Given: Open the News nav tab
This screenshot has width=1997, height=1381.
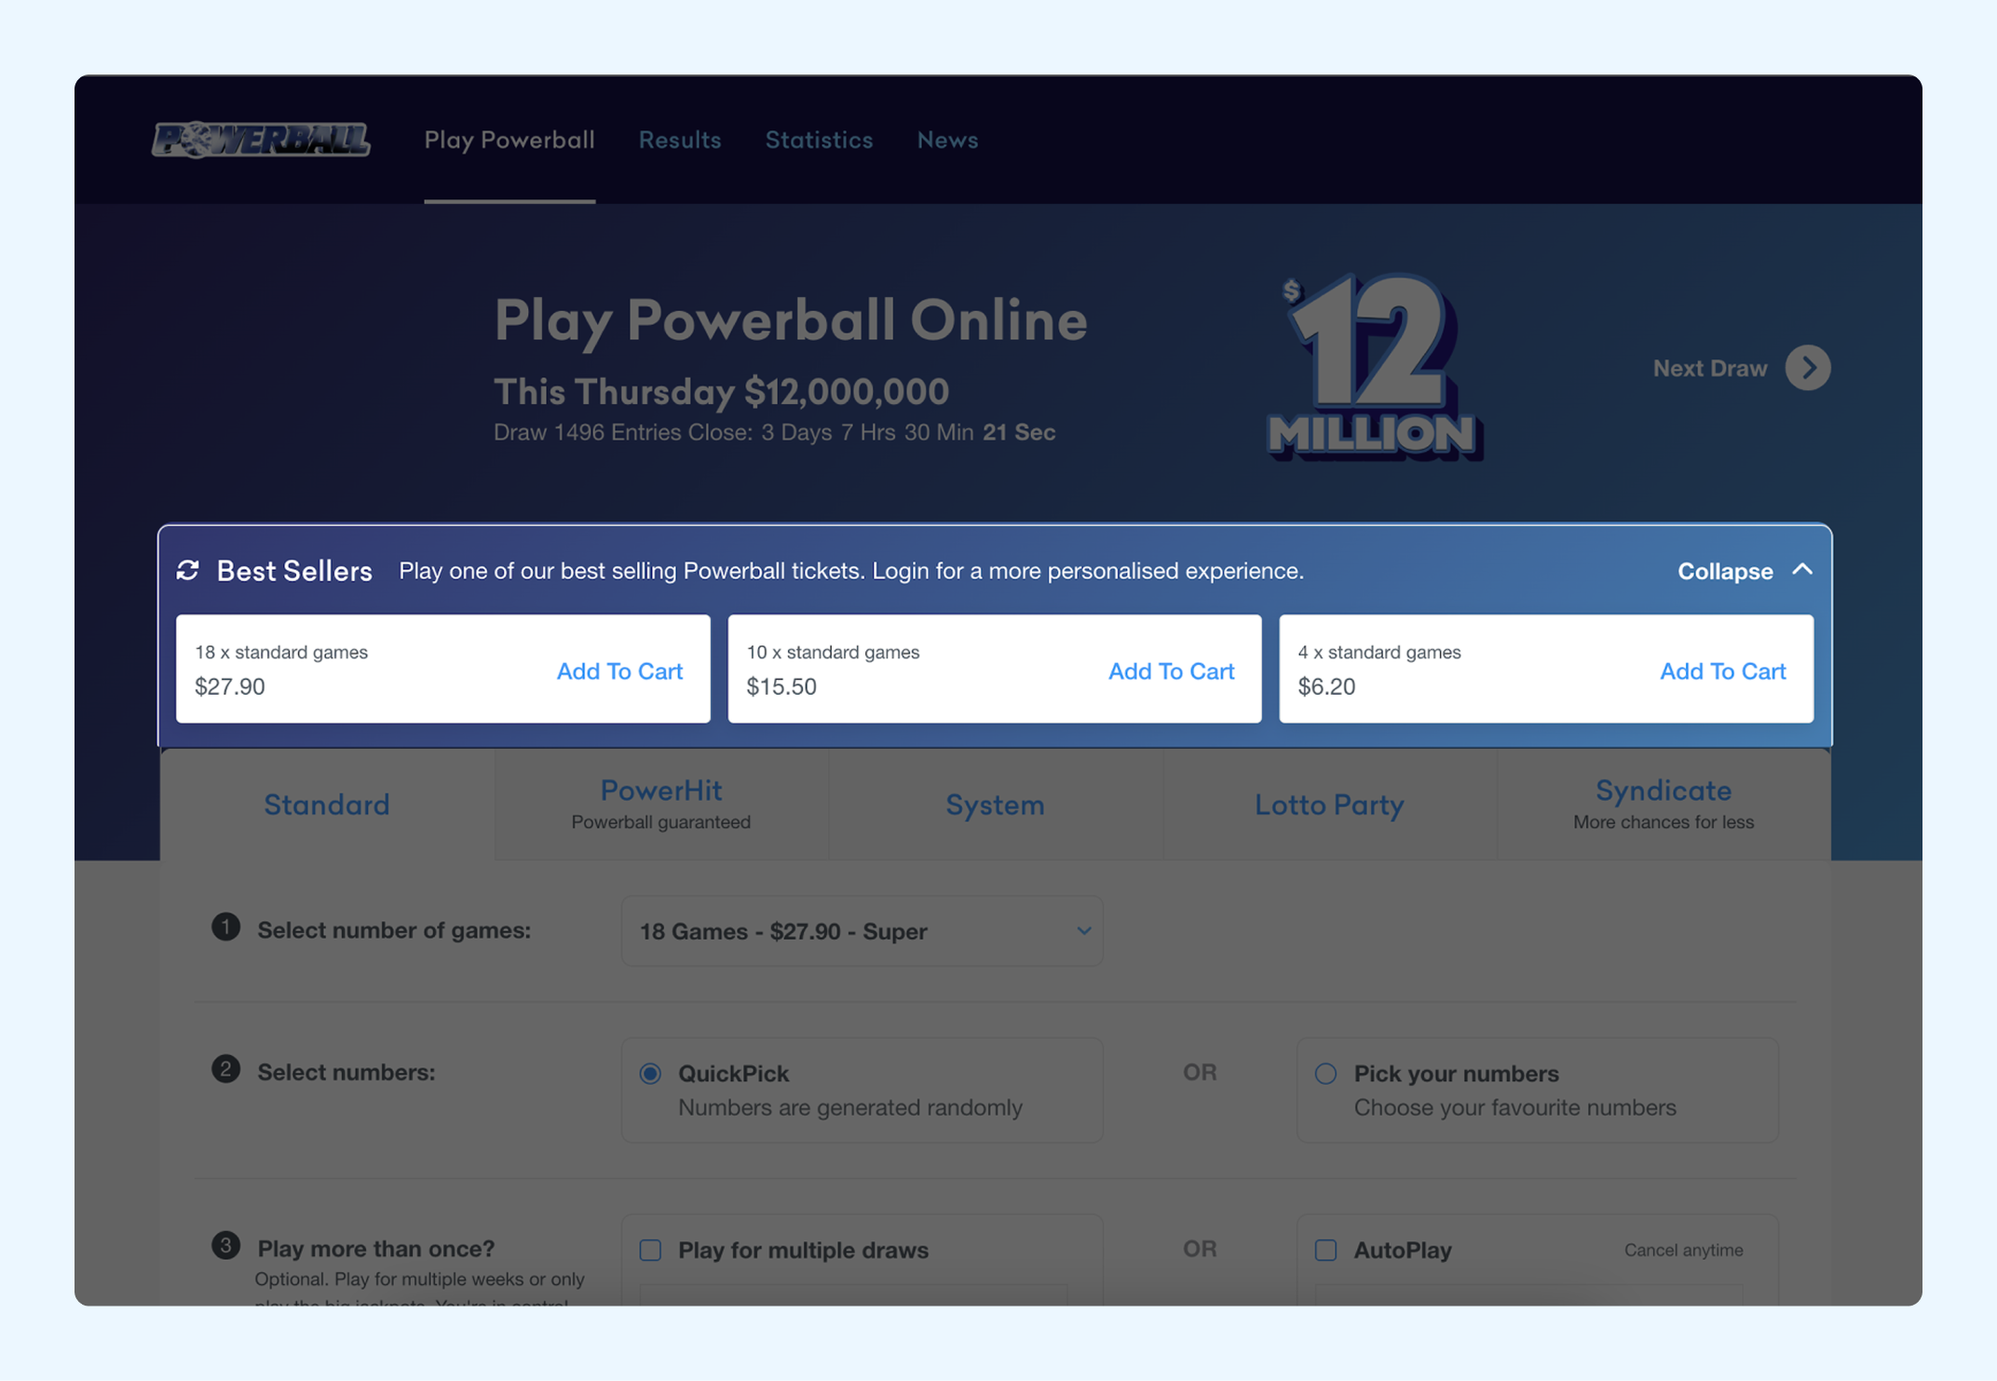Looking at the screenshot, I should (x=947, y=140).
